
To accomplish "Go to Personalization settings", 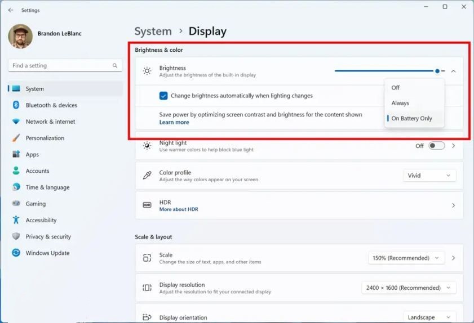I will 45,138.
